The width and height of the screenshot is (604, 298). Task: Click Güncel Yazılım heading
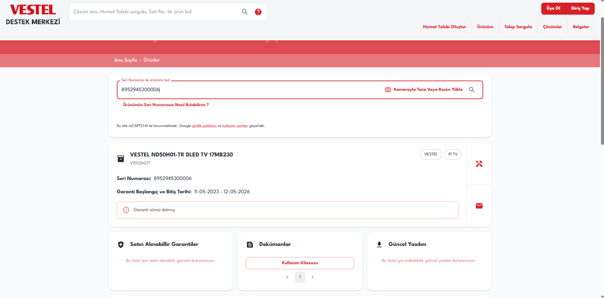coord(407,244)
